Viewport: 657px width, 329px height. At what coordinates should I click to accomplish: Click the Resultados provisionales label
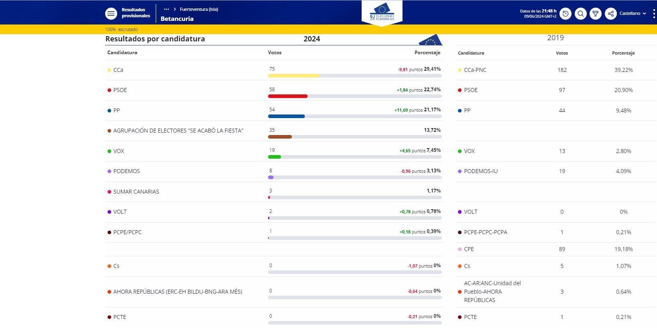136,13
